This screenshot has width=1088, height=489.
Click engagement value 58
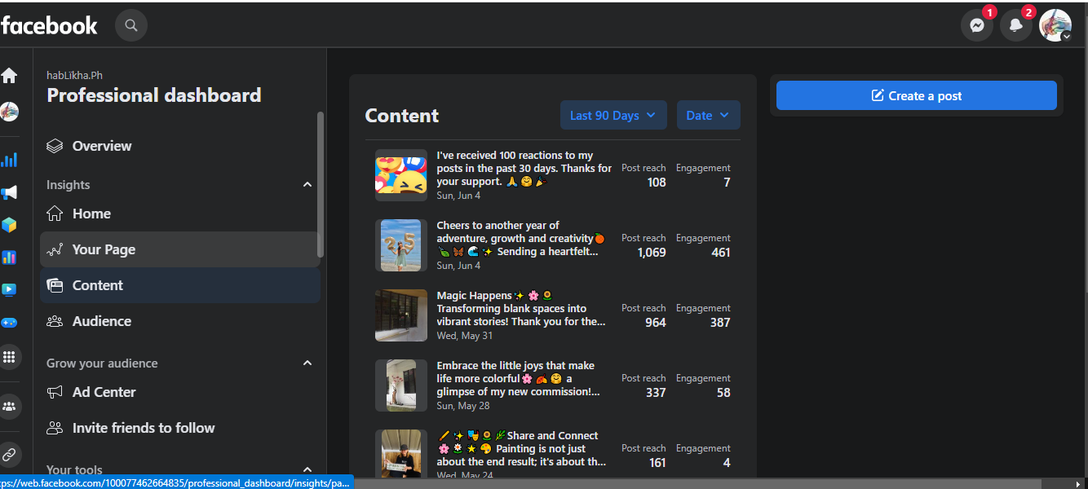click(723, 393)
